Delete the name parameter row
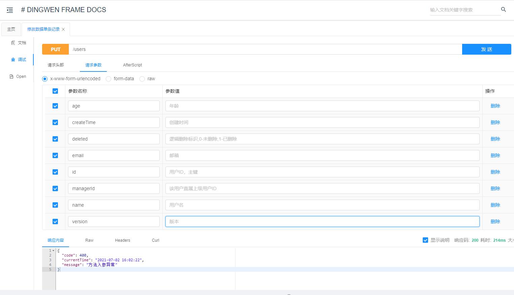The height and width of the screenshot is (295, 514). click(495, 205)
